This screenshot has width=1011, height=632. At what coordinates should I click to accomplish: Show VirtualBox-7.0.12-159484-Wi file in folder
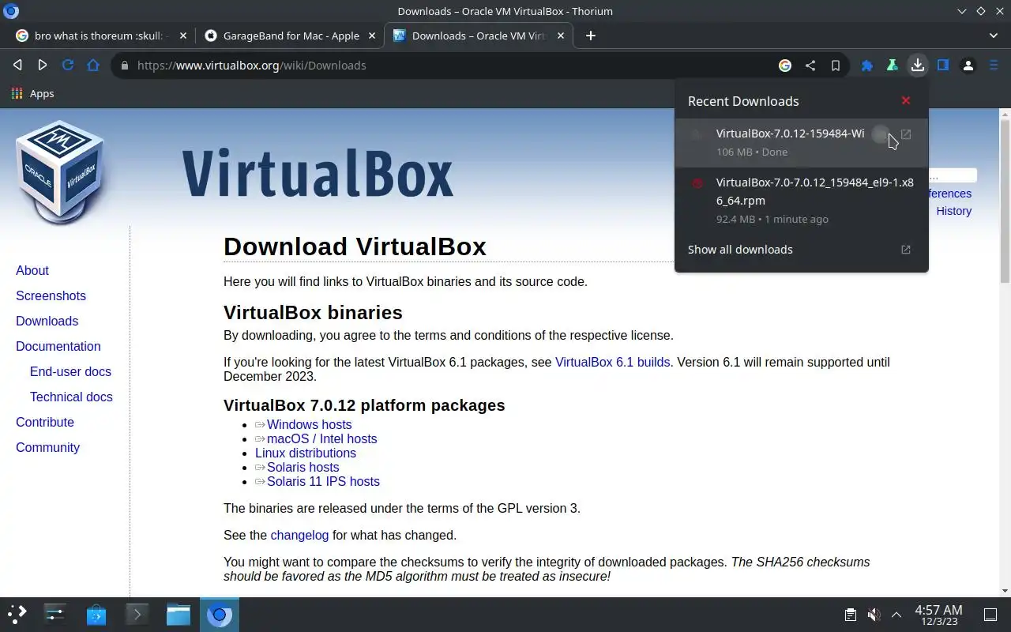[x=881, y=134]
